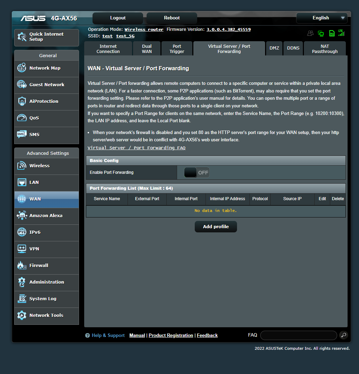Click the QoS gauge icon

coord(22,118)
